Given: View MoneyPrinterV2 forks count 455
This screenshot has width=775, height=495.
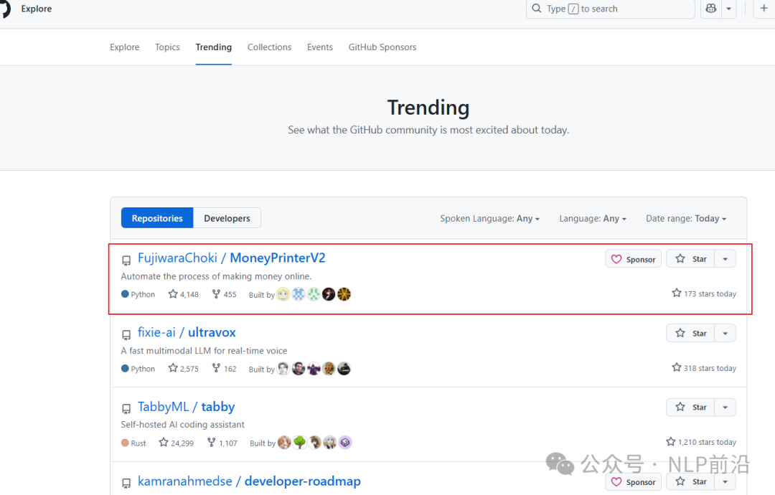Looking at the screenshot, I should (x=224, y=294).
